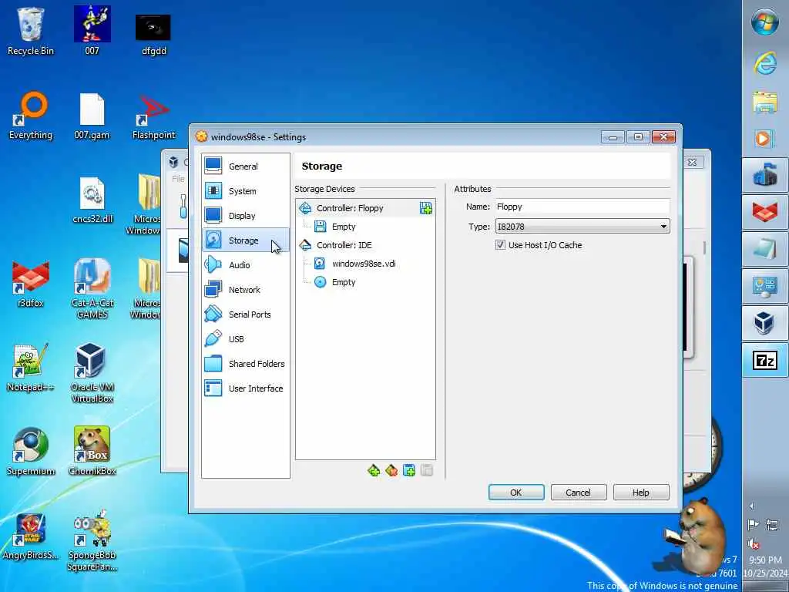
Task: Select Cat-A-Cat GAMES shortcut
Action: tap(92, 288)
